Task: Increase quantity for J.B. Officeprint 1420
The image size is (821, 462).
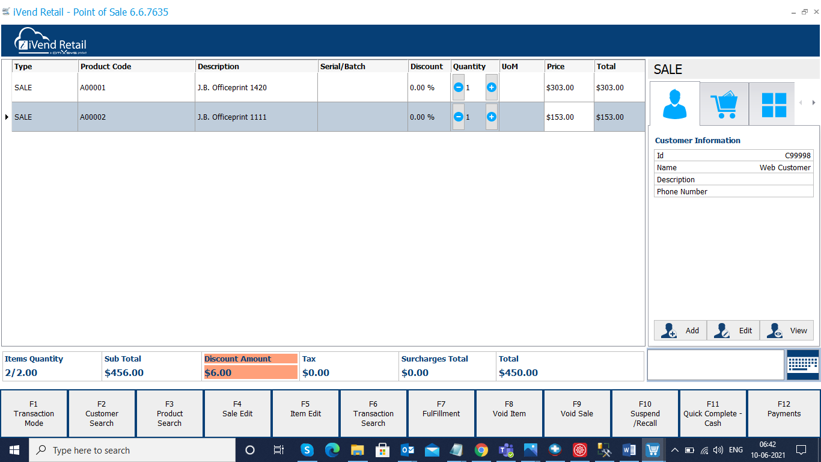Action: 492,87
